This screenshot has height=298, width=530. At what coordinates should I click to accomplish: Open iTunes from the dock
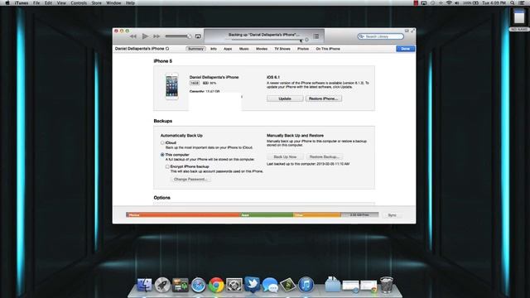pyautogui.click(x=306, y=285)
